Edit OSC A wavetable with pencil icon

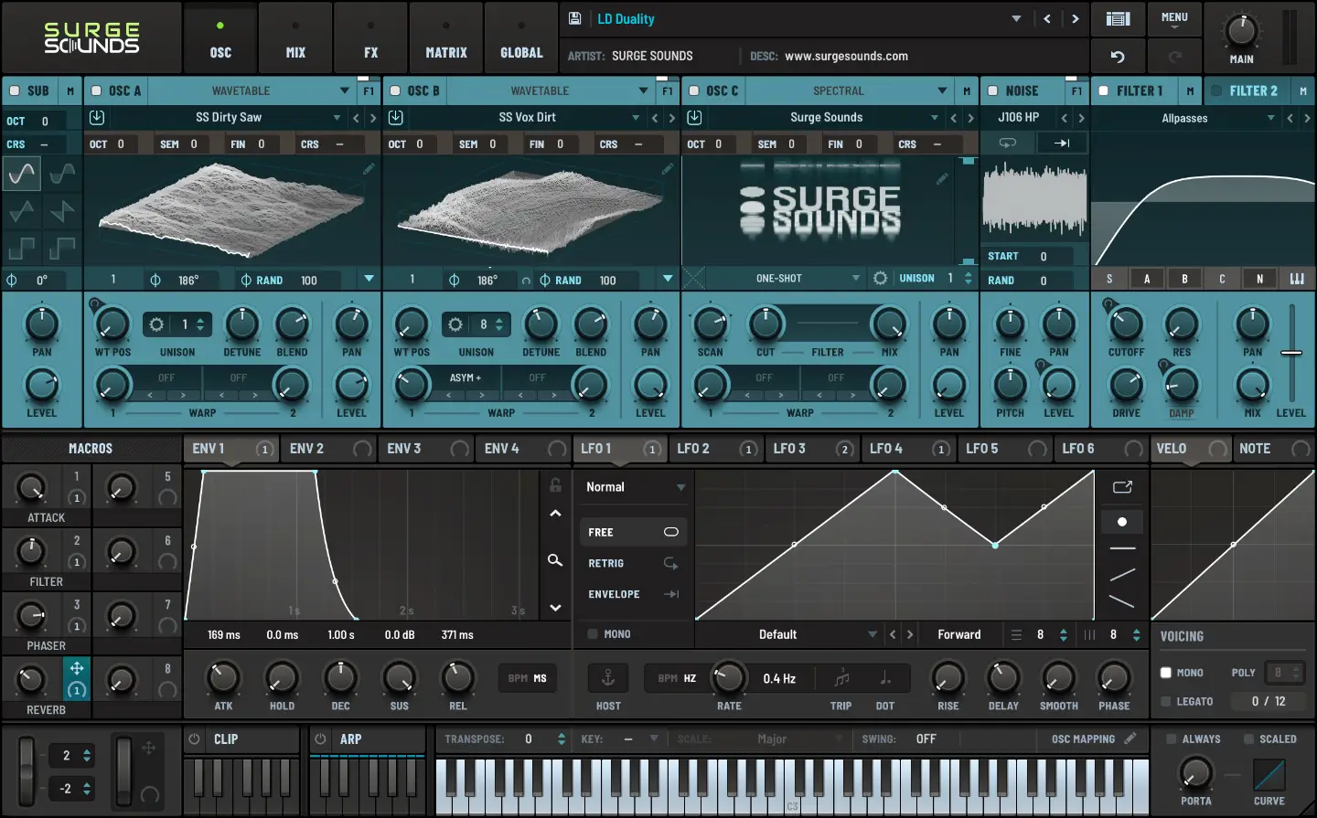pos(369,169)
